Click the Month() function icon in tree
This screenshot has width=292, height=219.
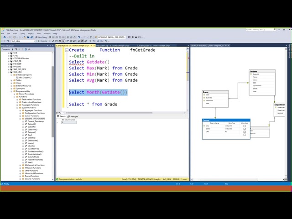26,146
